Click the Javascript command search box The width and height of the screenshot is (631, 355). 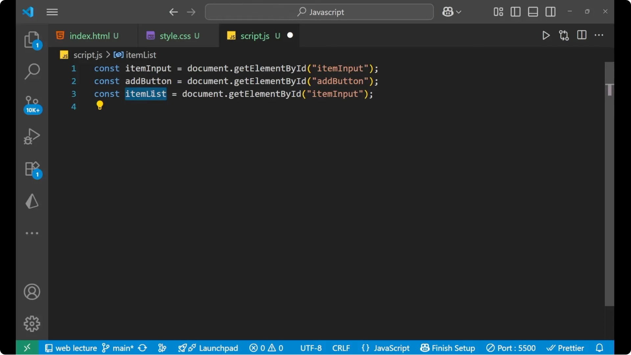(319, 12)
